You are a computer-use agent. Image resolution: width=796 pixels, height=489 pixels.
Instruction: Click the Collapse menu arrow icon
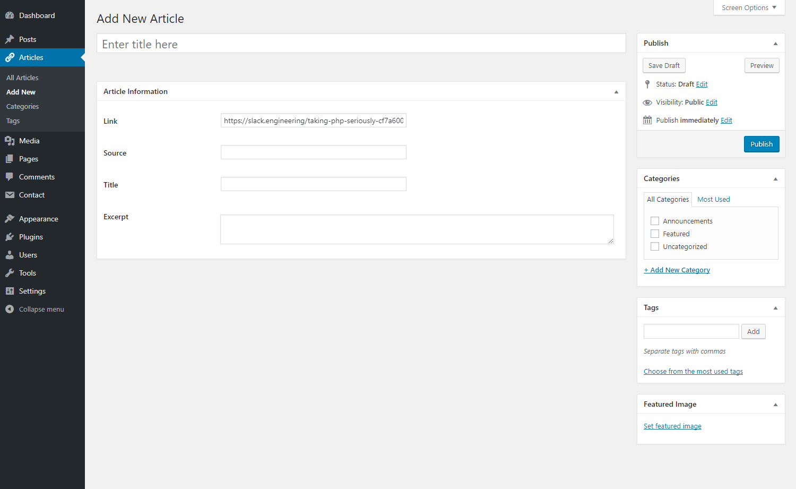pos(10,309)
